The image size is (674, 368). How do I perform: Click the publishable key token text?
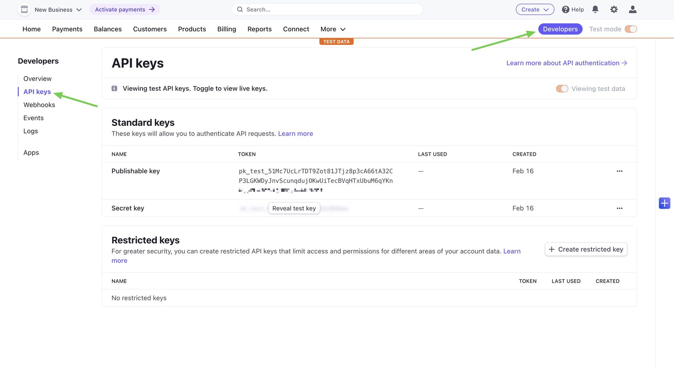[316, 181]
